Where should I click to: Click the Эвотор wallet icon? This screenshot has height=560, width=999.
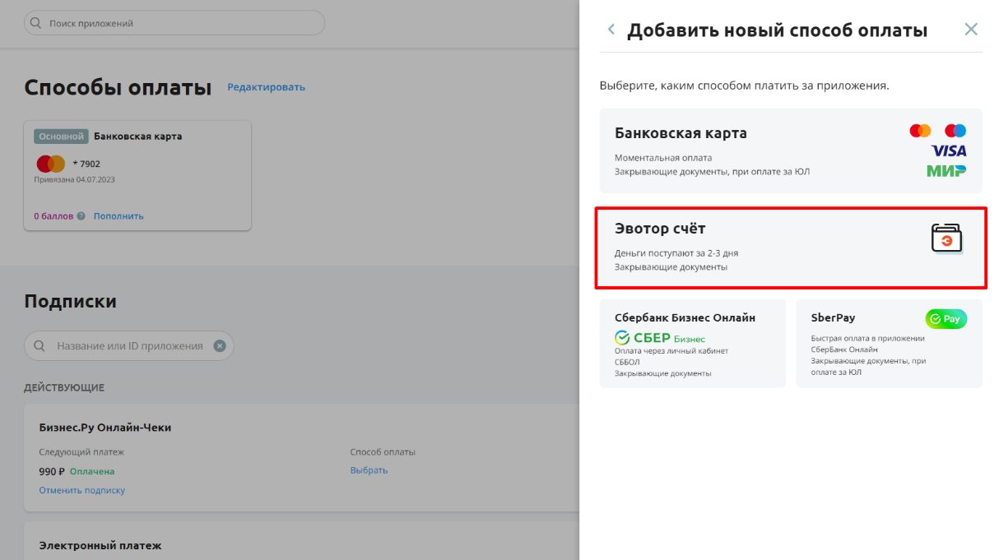click(x=946, y=238)
